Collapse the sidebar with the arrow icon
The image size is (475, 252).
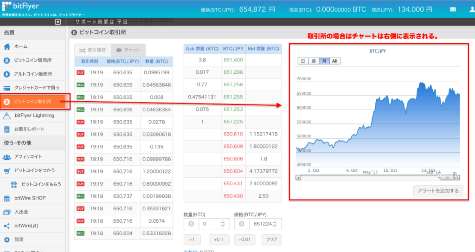click(x=58, y=22)
